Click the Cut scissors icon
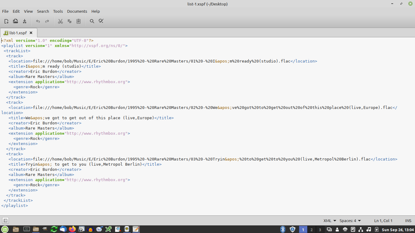 pyautogui.click(x=60, y=21)
